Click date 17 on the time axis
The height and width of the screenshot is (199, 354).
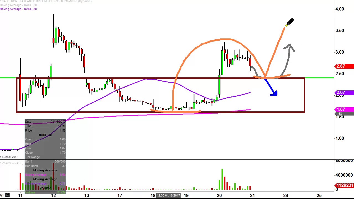120,195
